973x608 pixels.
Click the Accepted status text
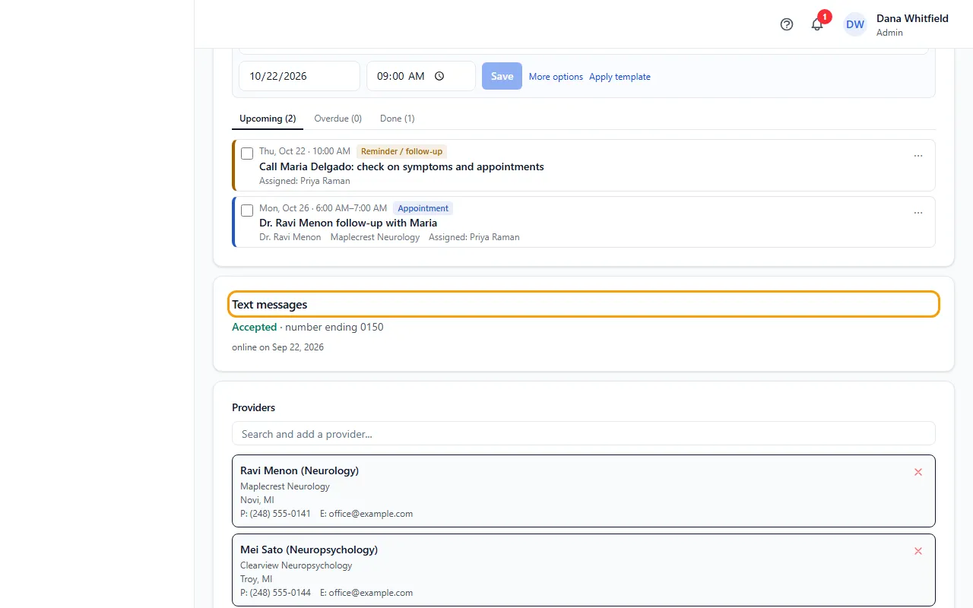tap(254, 328)
